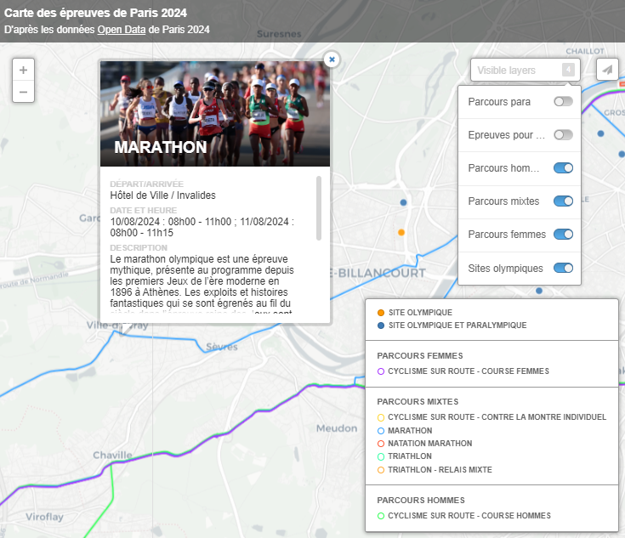The width and height of the screenshot is (625, 538).
Task: Click the Natation Marathon legend entry
Action: (x=429, y=444)
